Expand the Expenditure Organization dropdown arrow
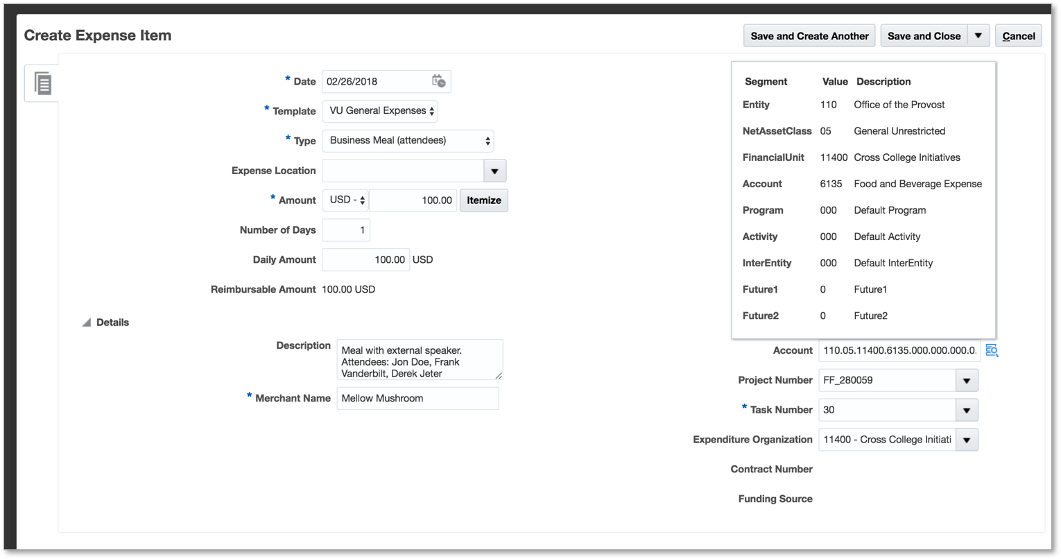Screen dimensions: 1061x559 pyautogui.click(x=967, y=440)
